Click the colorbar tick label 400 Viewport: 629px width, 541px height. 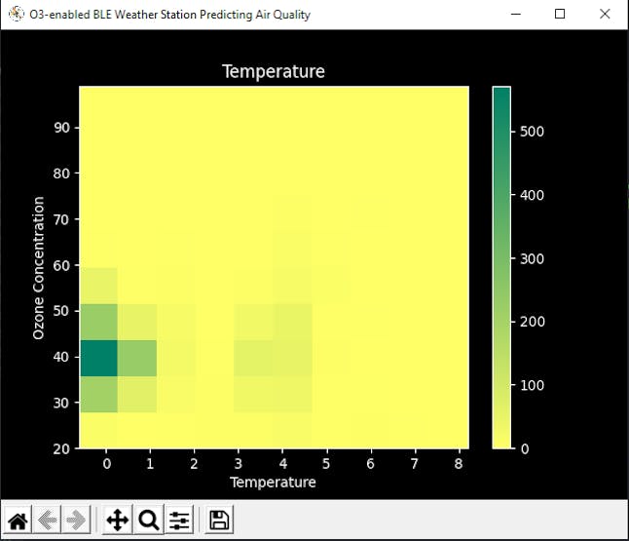[532, 195]
